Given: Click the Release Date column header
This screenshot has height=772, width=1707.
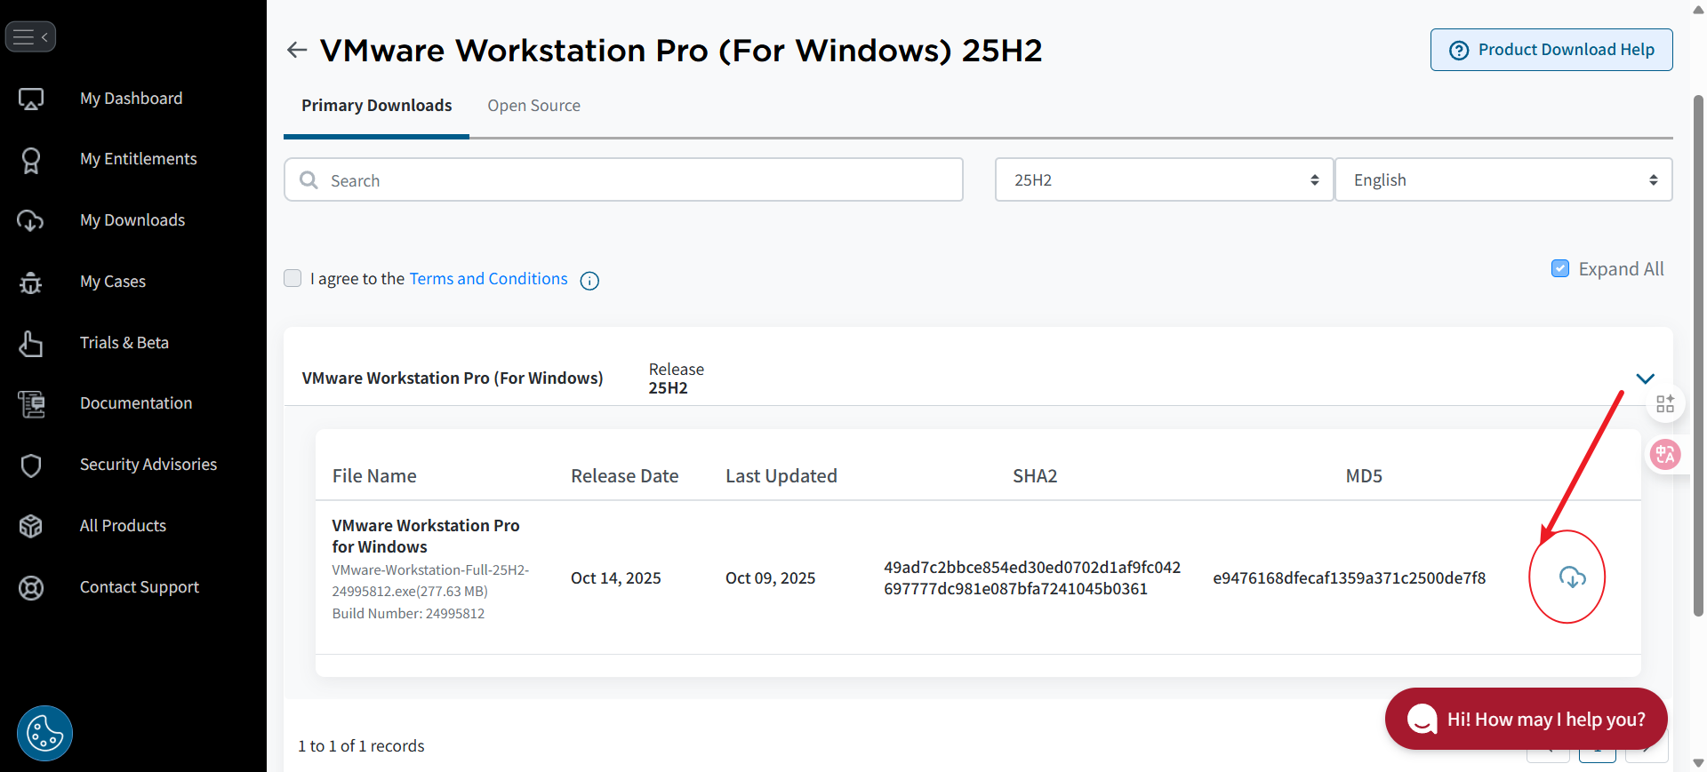Looking at the screenshot, I should (624, 476).
